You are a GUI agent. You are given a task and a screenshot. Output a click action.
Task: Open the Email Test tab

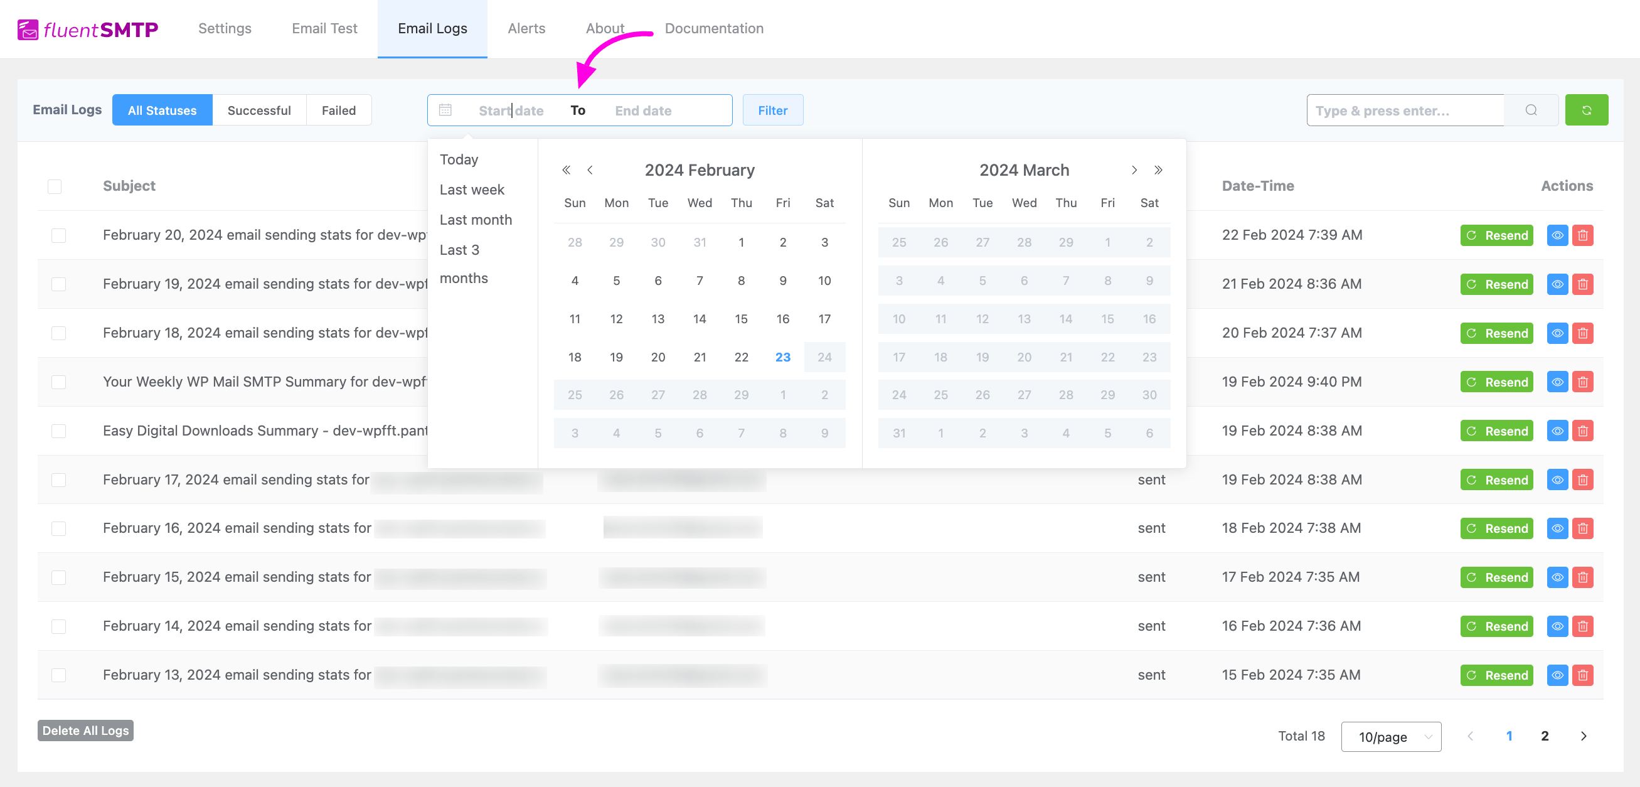coord(325,29)
